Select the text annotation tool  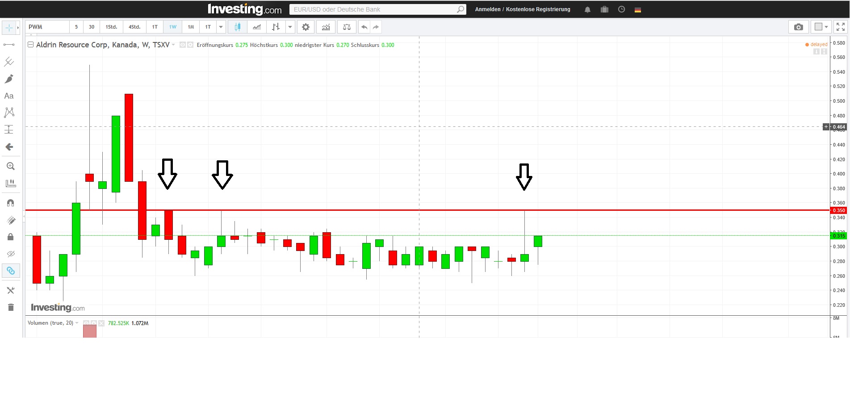[9, 96]
